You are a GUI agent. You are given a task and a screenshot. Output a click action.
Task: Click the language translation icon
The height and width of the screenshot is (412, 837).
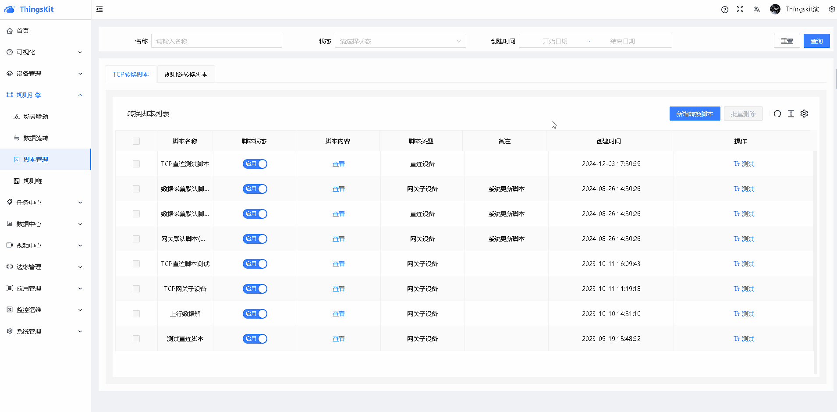click(x=756, y=9)
